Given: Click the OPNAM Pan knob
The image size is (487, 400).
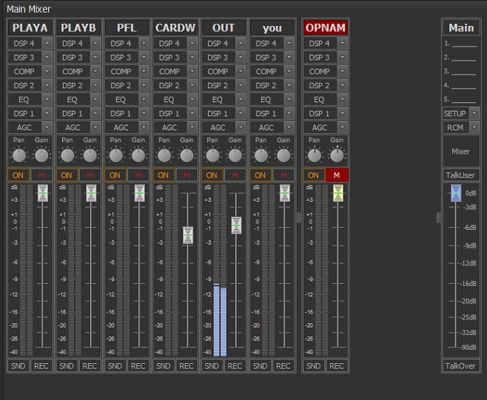Looking at the screenshot, I should tap(315, 155).
